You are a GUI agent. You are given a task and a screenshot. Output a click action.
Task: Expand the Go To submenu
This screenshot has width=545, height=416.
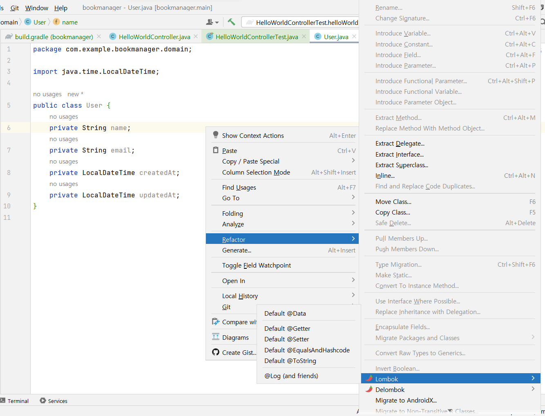click(x=282, y=198)
